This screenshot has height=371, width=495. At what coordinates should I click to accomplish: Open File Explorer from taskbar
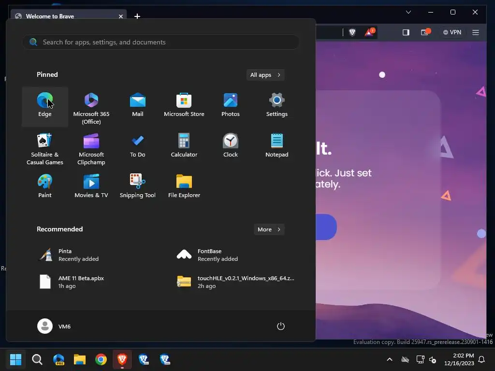click(80, 359)
